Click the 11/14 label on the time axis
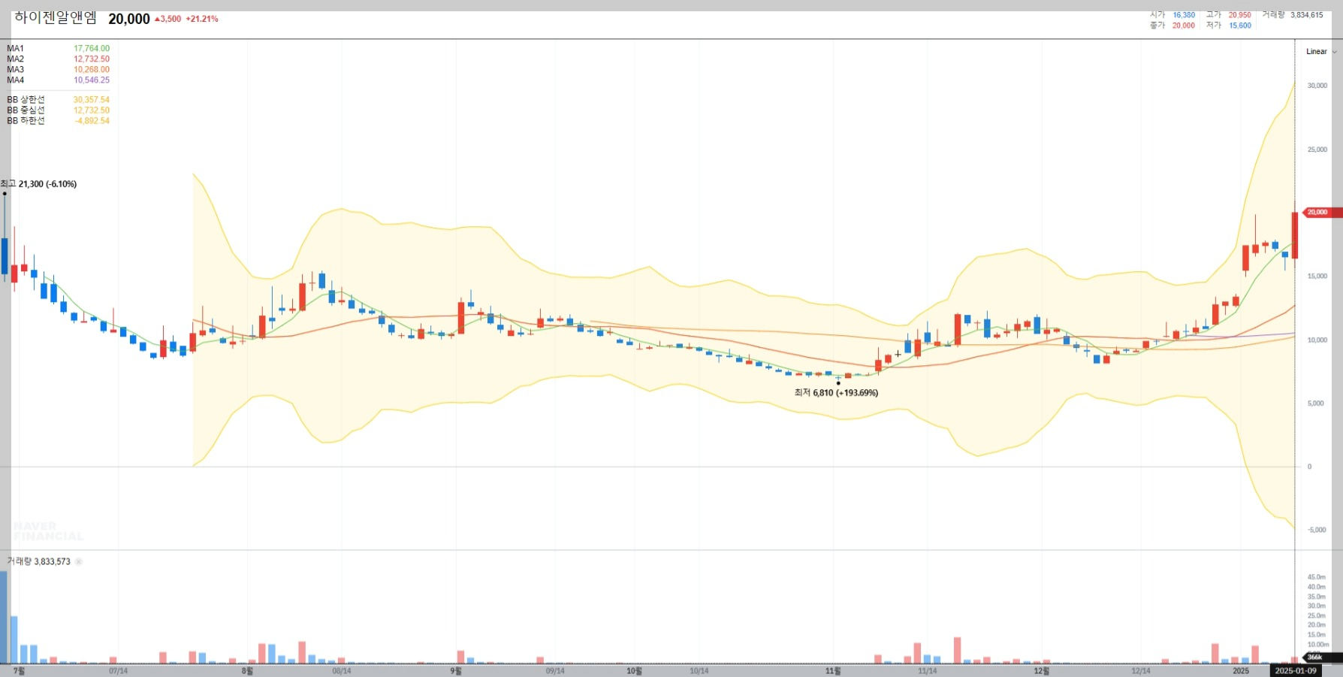1343x677 pixels. (x=928, y=670)
